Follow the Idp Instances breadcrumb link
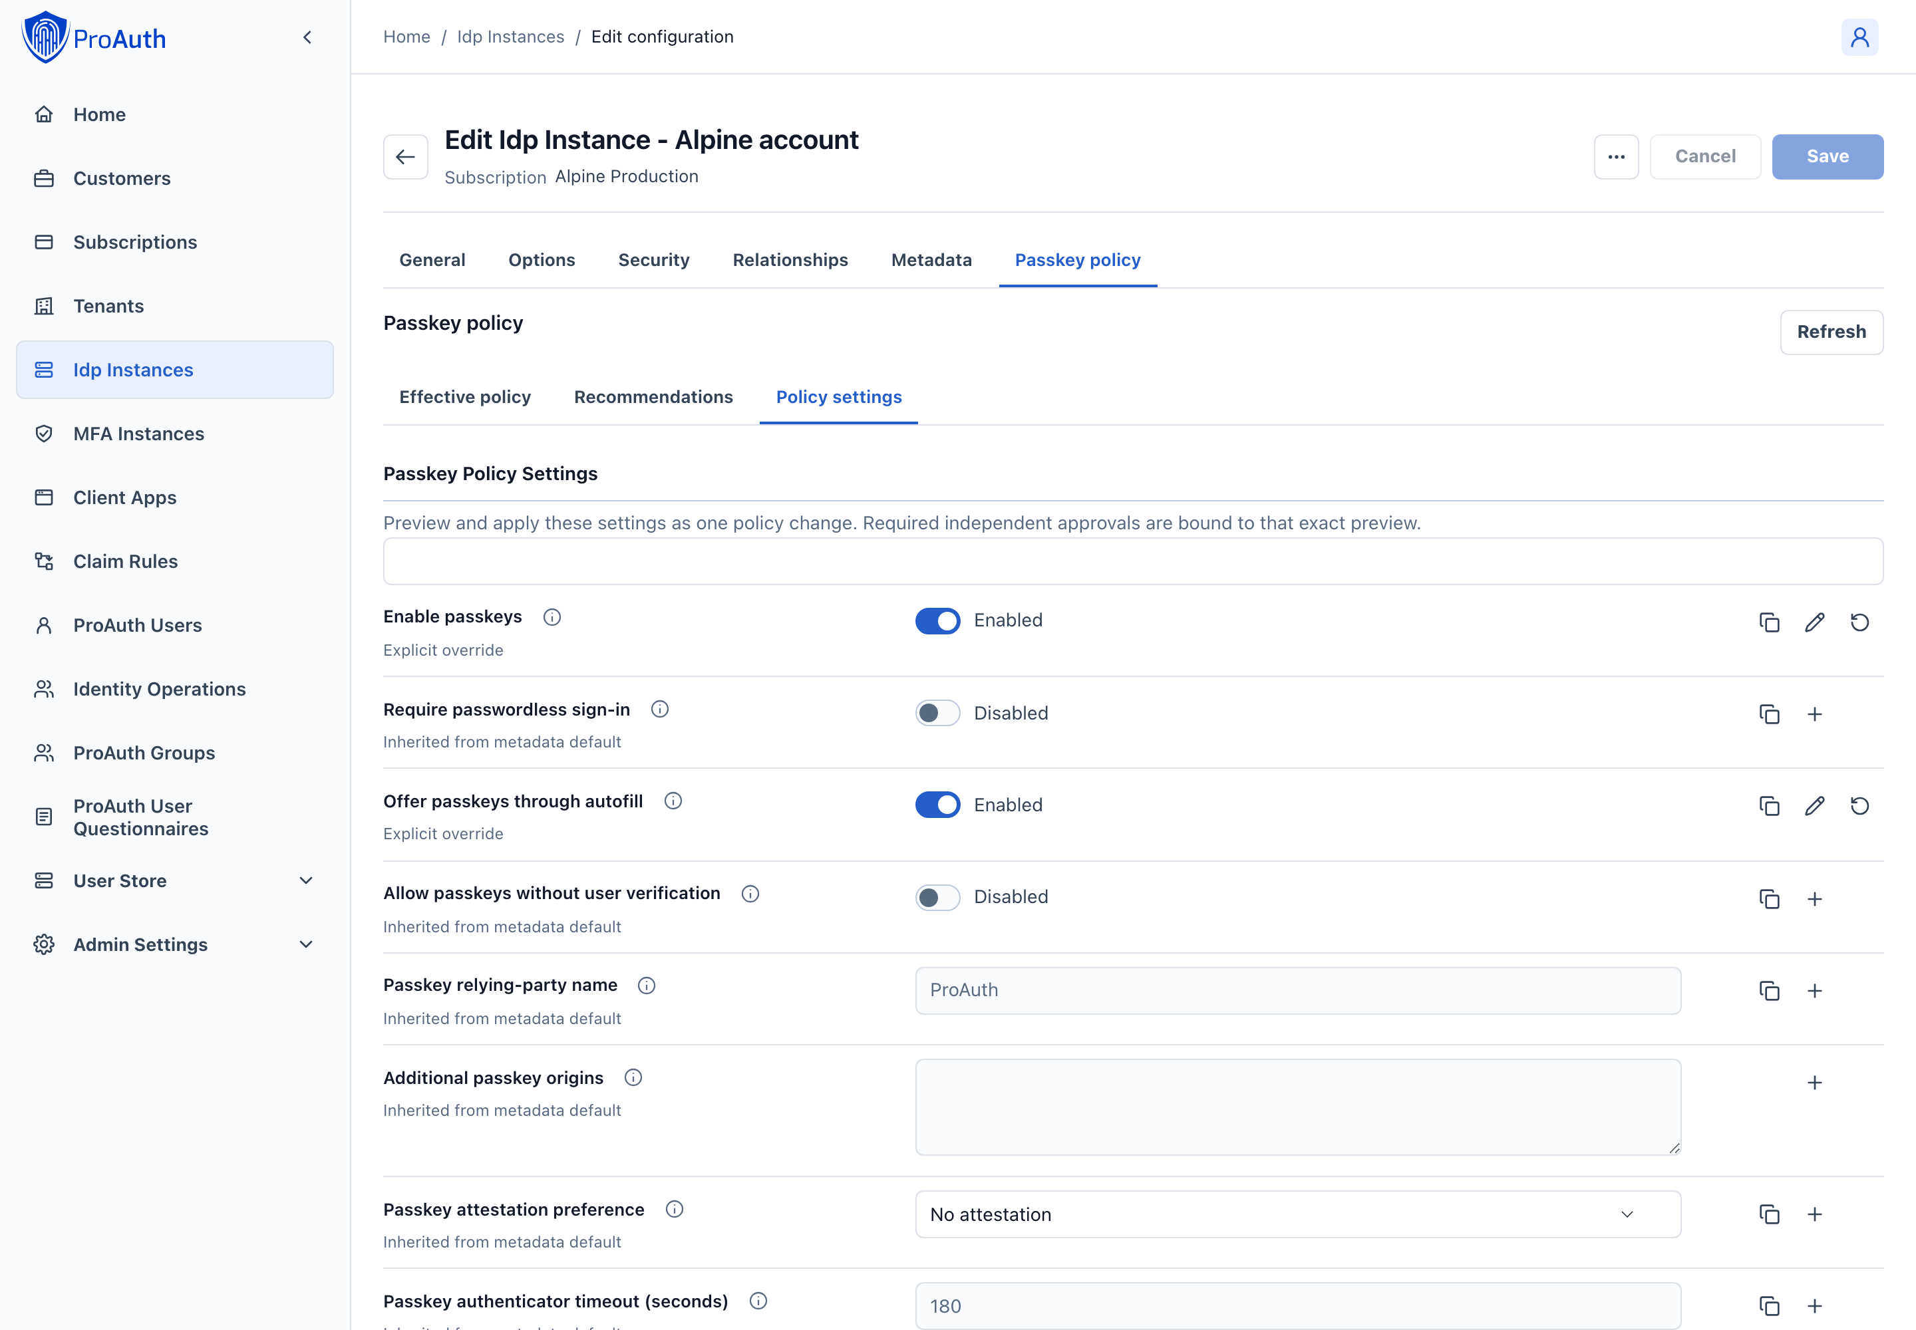Screen dimensions: 1916x1330 click(510, 37)
